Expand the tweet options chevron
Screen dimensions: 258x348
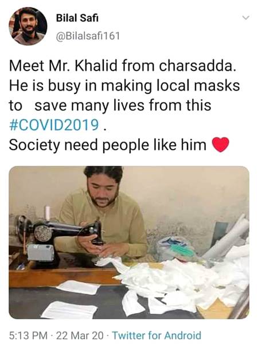point(246,18)
